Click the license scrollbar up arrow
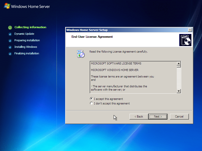The height and width of the screenshot is (151, 202). pos(179,64)
